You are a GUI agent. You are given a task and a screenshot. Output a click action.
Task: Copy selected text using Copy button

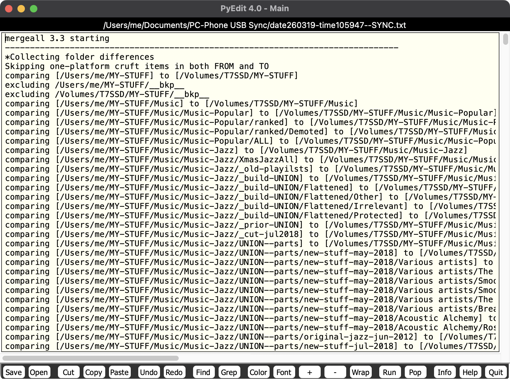pos(93,372)
